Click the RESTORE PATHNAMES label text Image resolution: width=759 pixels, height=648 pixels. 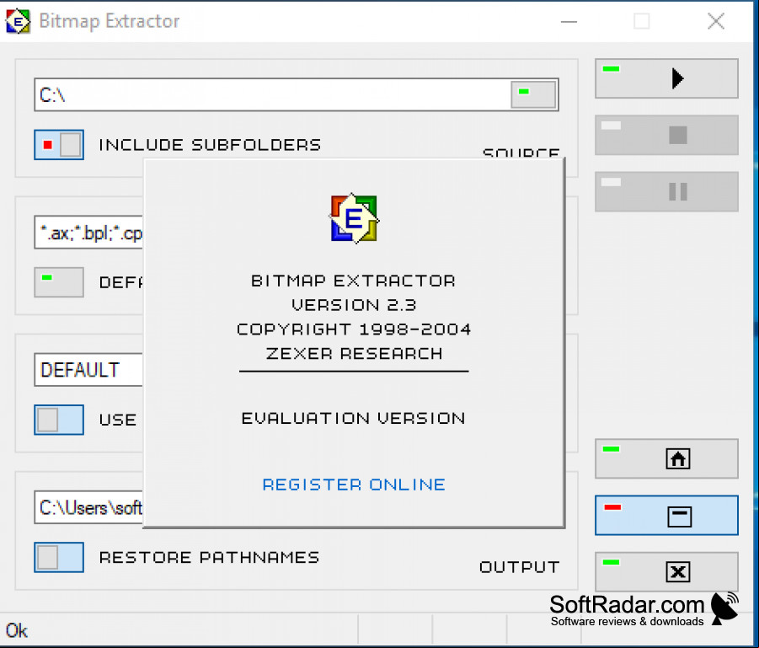[209, 558]
